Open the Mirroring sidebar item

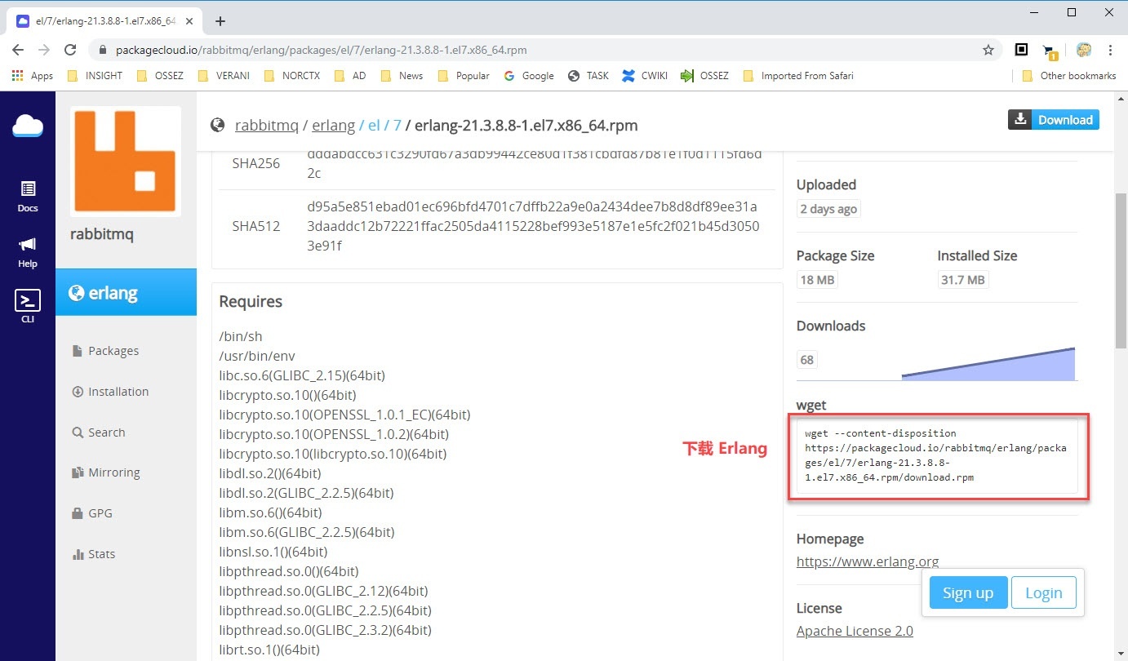pos(113,472)
